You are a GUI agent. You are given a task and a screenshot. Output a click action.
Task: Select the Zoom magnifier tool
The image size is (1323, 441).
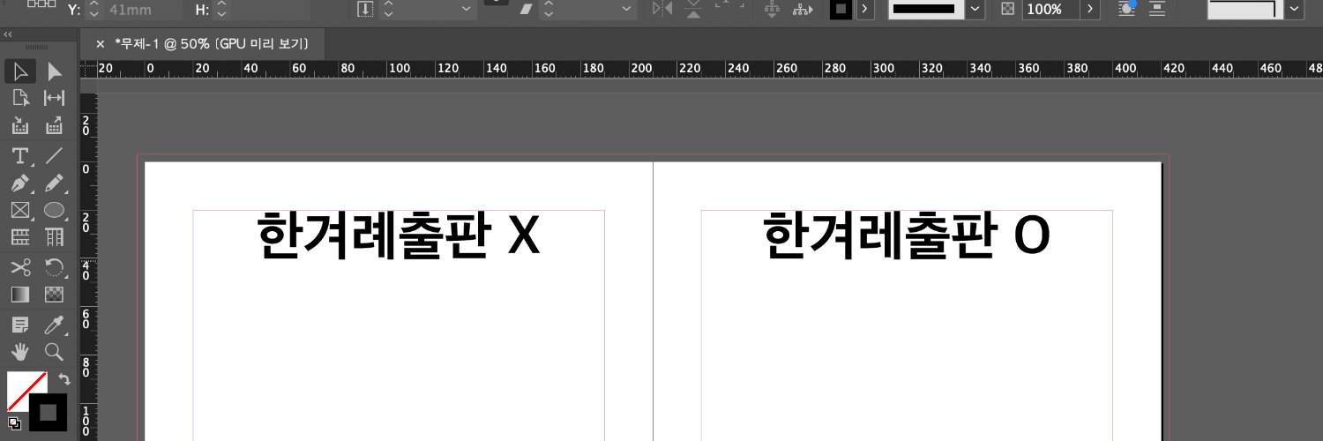click(54, 352)
